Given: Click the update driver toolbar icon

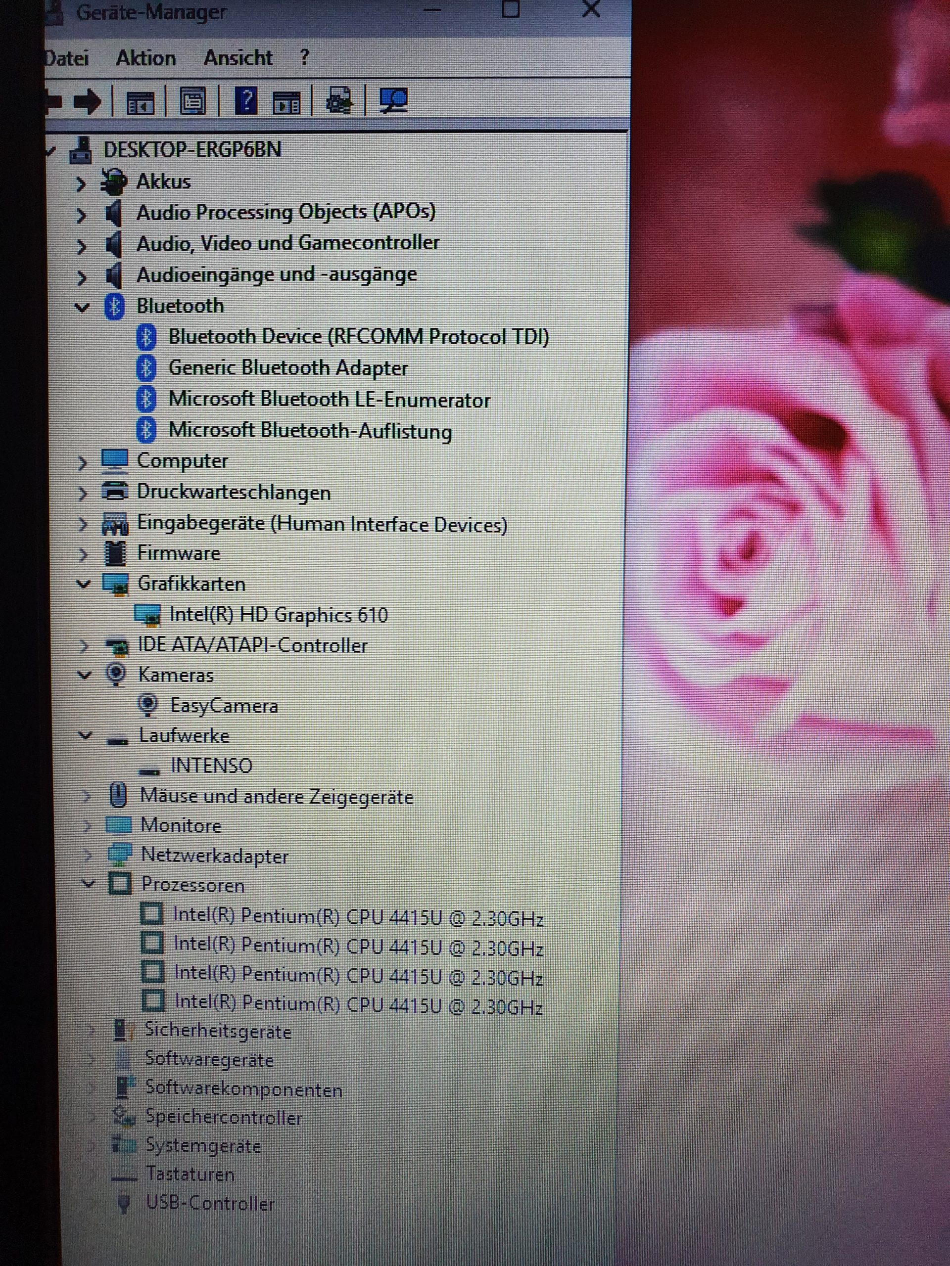Looking at the screenshot, I should pyautogui.click(x=339, y=101).
